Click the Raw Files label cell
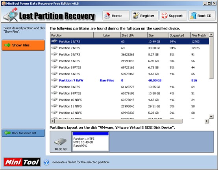The image size is (218, 170). click(x=107, y=80)
